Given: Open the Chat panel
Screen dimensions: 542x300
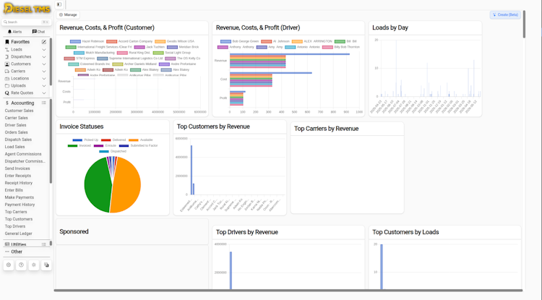Looking at the screenshot, I should click(39, 32).
